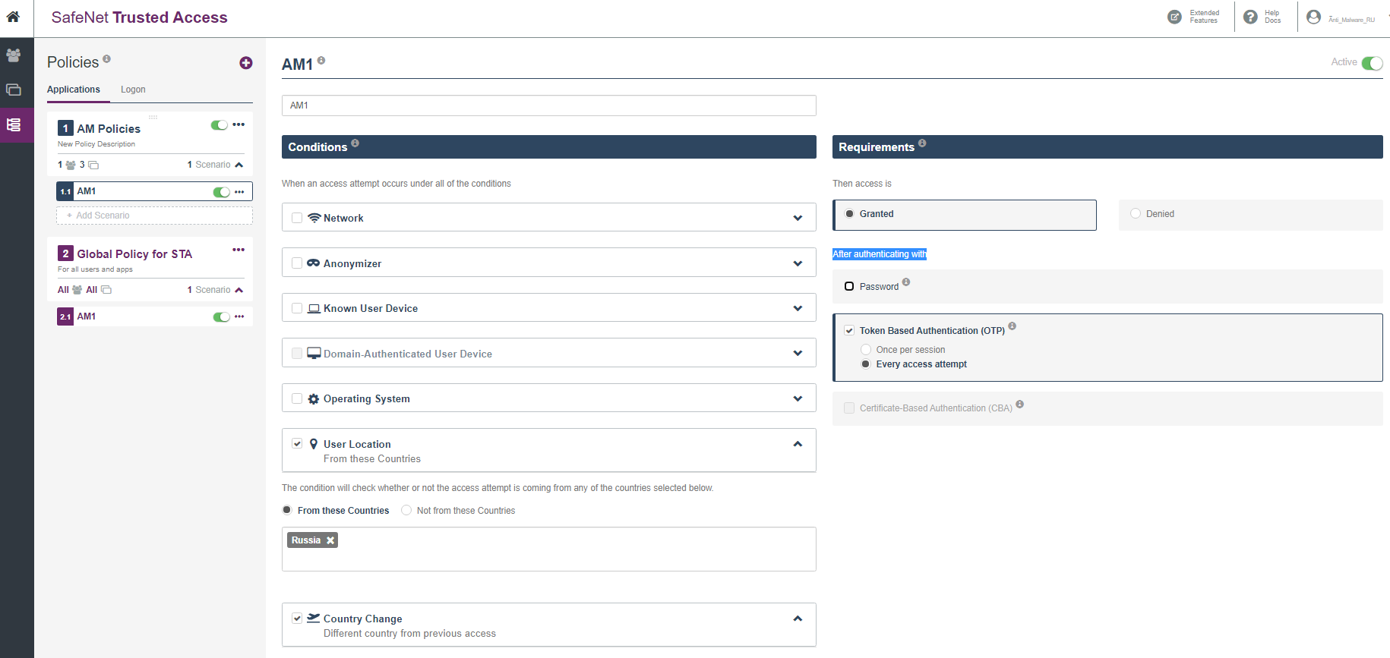The image size is (1390, 658).
Task: Show Password requirement info tooltip
Action: pos(906,282)
